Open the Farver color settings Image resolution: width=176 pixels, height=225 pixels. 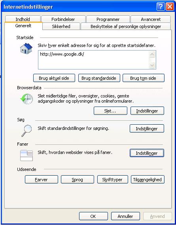point(42,180)
